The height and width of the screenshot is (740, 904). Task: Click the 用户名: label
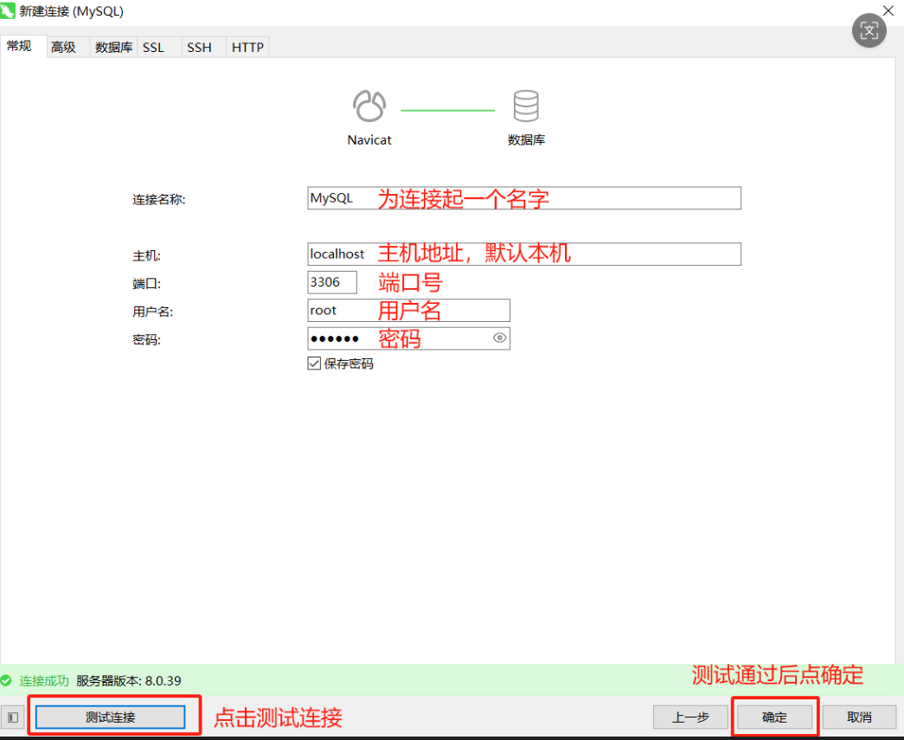click(153, 312)
